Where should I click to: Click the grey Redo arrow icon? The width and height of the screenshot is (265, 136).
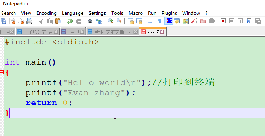click(x=79, y=21)
